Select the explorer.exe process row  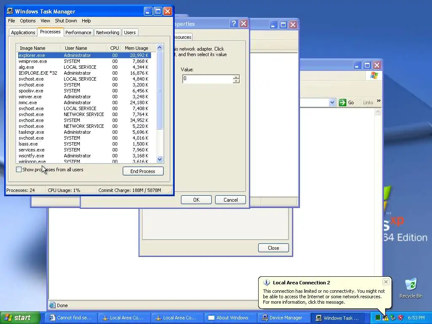[84, 55]
